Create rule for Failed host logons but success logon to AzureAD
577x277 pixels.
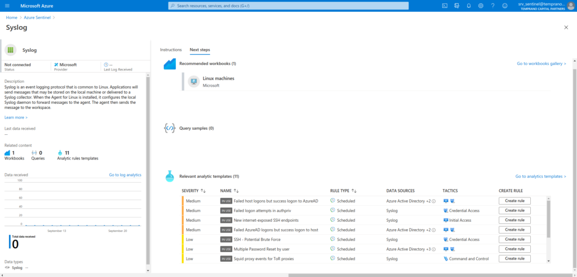click(514, 201)
